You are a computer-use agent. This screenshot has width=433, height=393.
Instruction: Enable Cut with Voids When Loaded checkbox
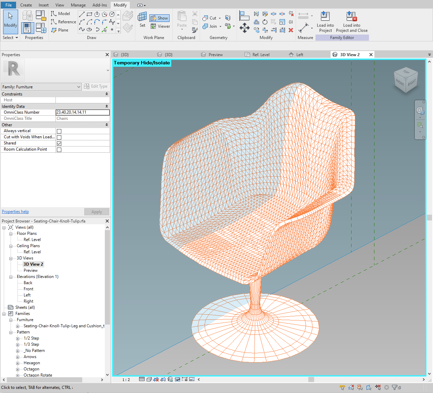59,137
